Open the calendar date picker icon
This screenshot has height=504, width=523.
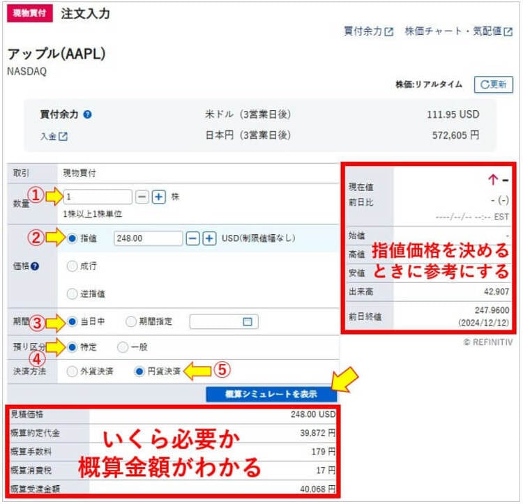point(247,321)
